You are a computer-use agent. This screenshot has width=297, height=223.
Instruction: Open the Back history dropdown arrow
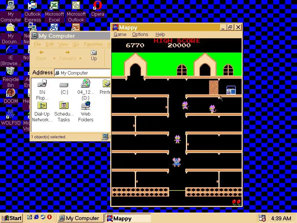click(x=54, y=58)
